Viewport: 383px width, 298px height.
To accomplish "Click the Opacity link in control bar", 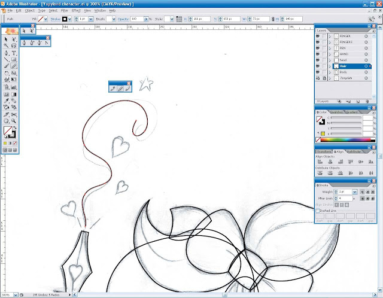I will [123, 19].
